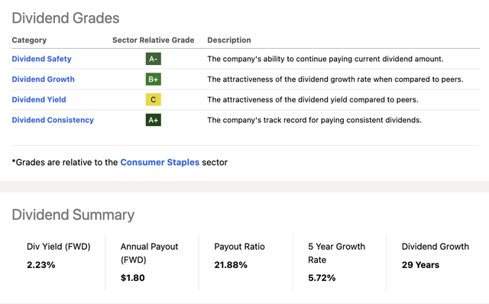Open the Dividend Yield category link

(x=39, y=99)
